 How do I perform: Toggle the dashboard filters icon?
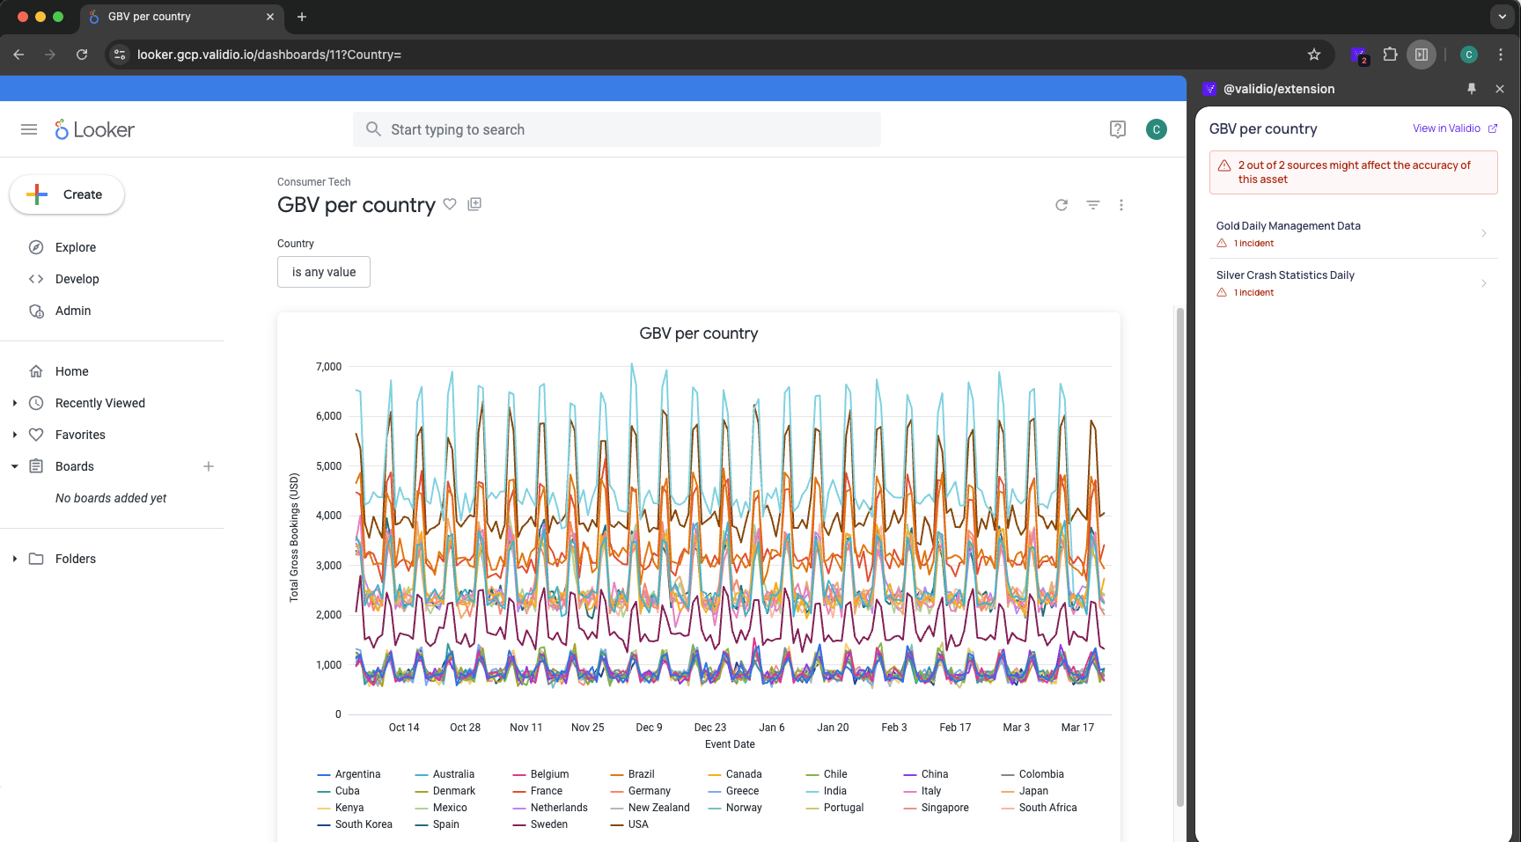(1093, 205)
